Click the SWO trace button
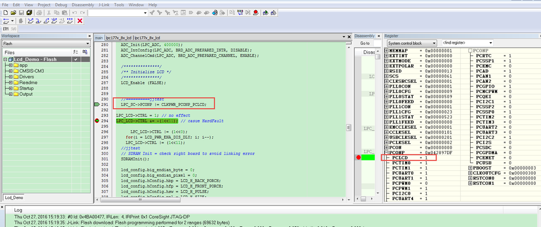Screen dimensions: 541x227 pyautogui.click(x=14, y=29)
